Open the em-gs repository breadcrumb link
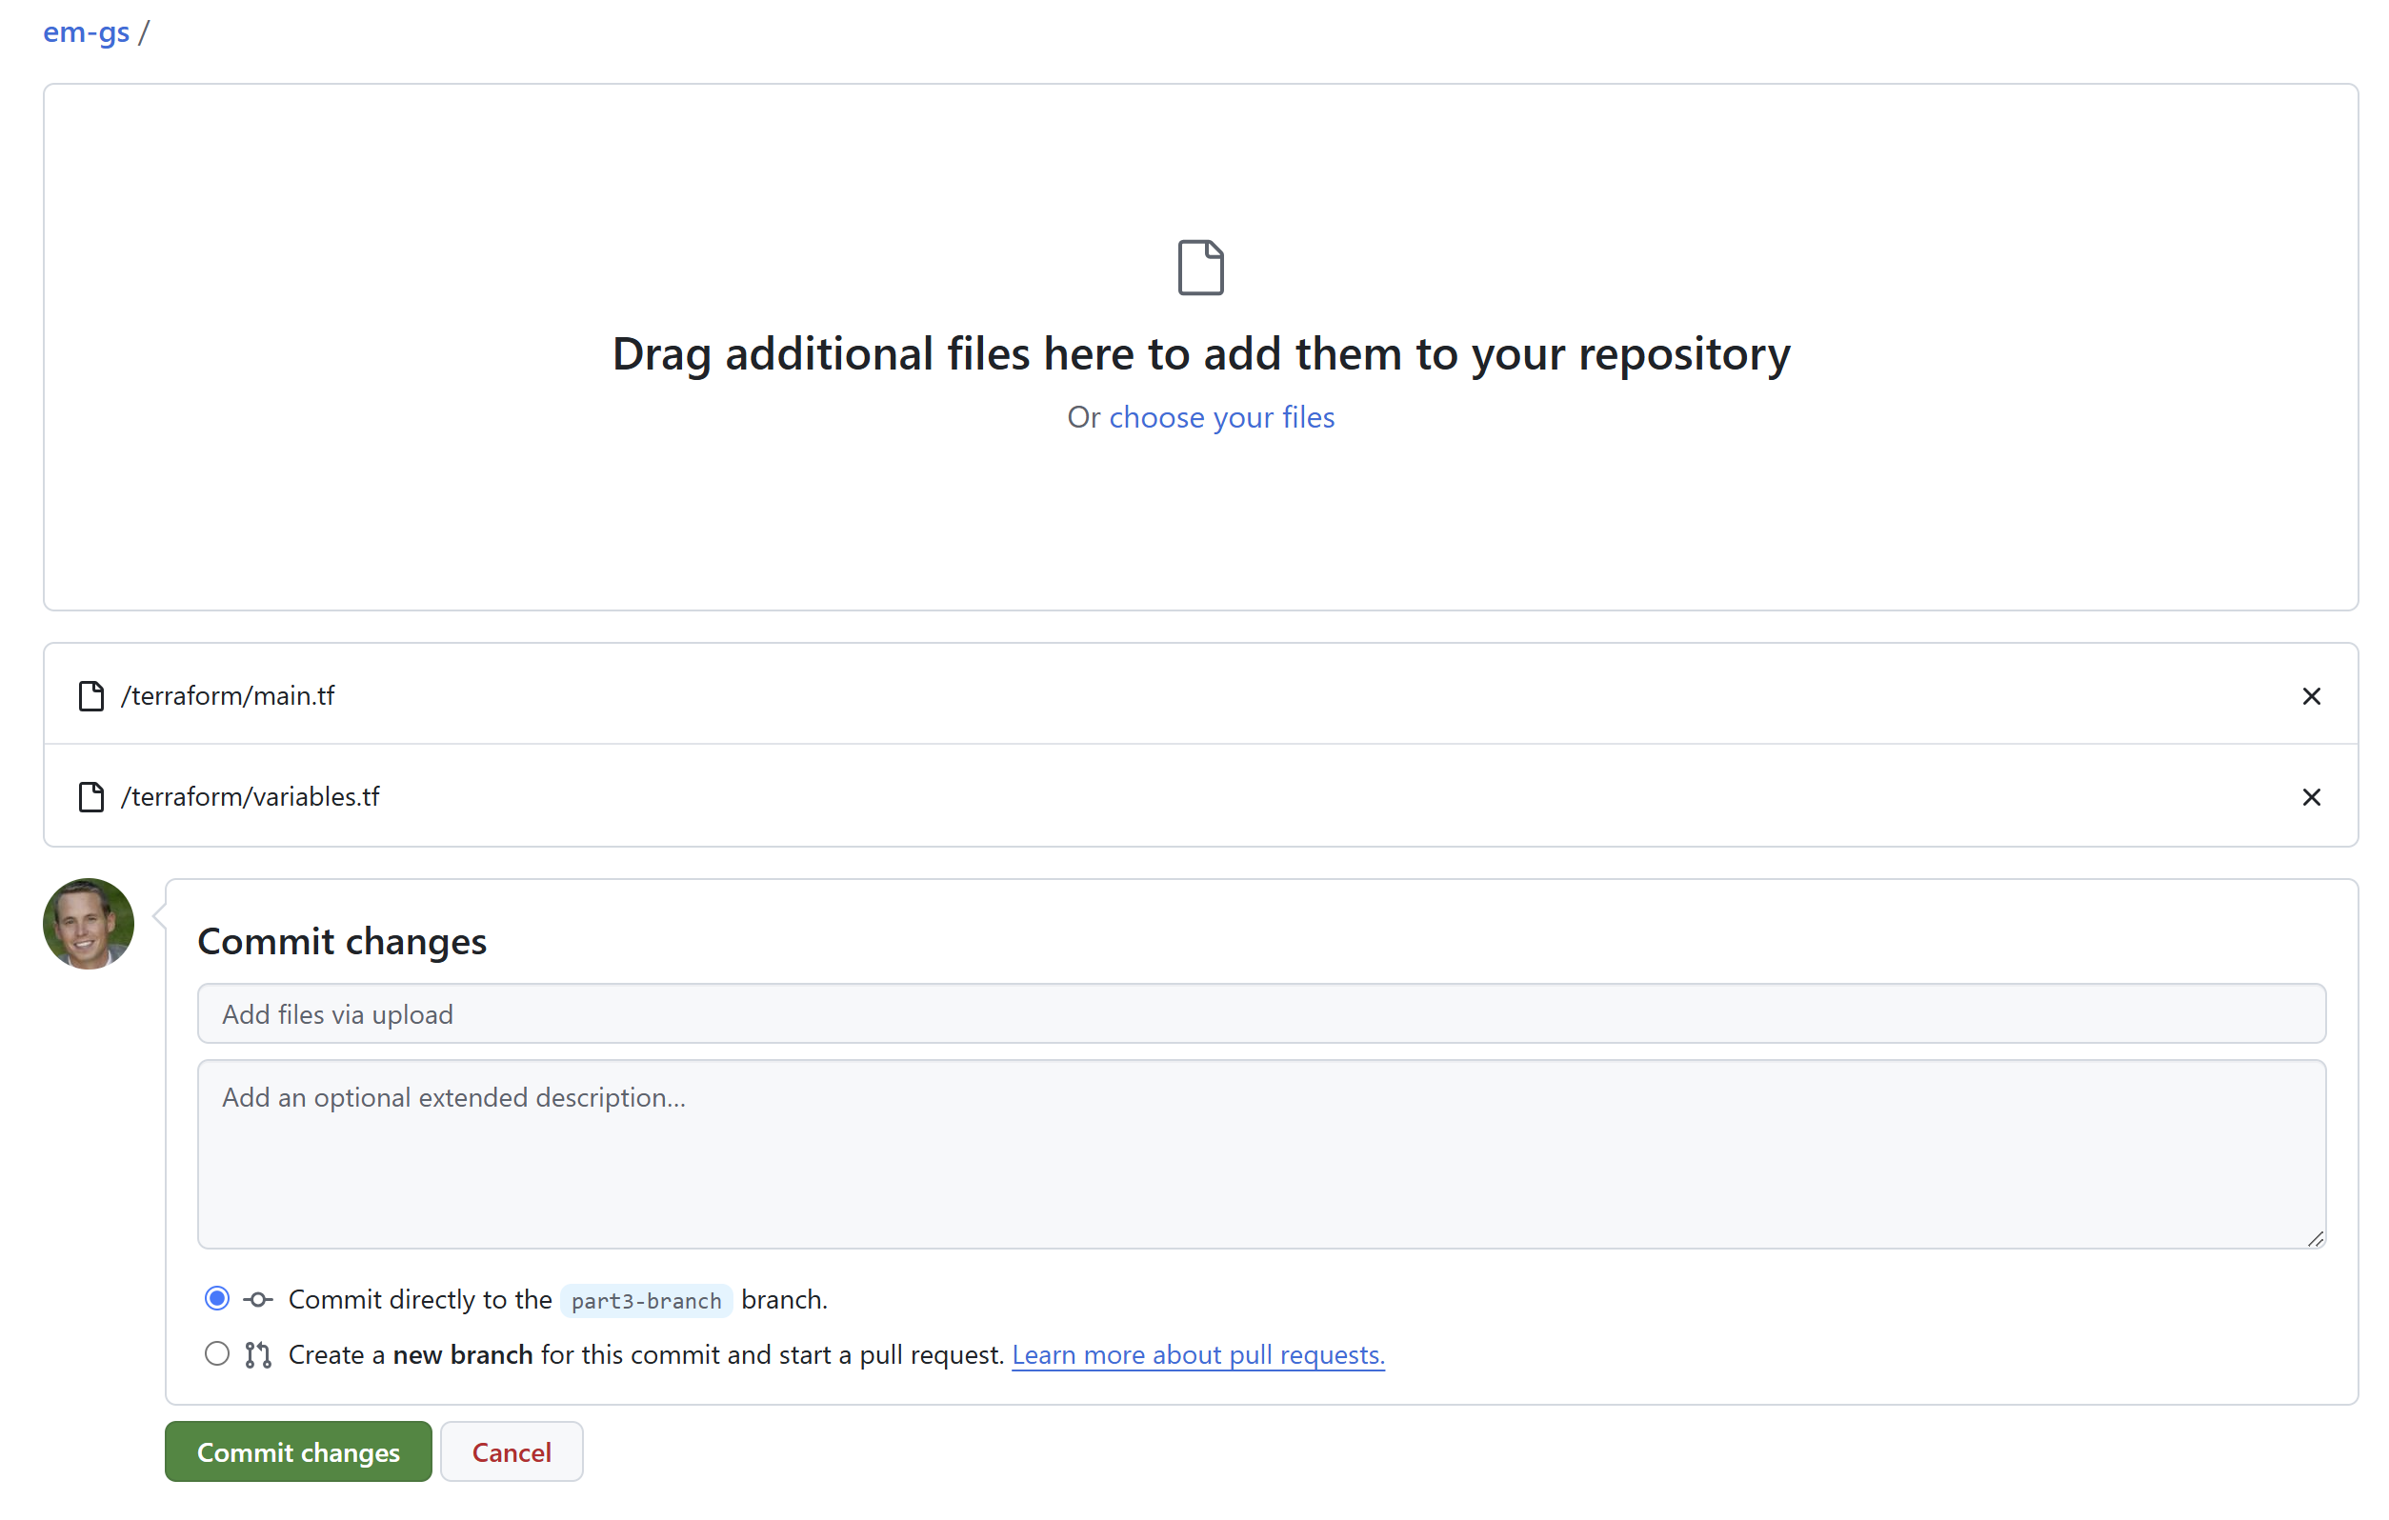 (87, 31)
